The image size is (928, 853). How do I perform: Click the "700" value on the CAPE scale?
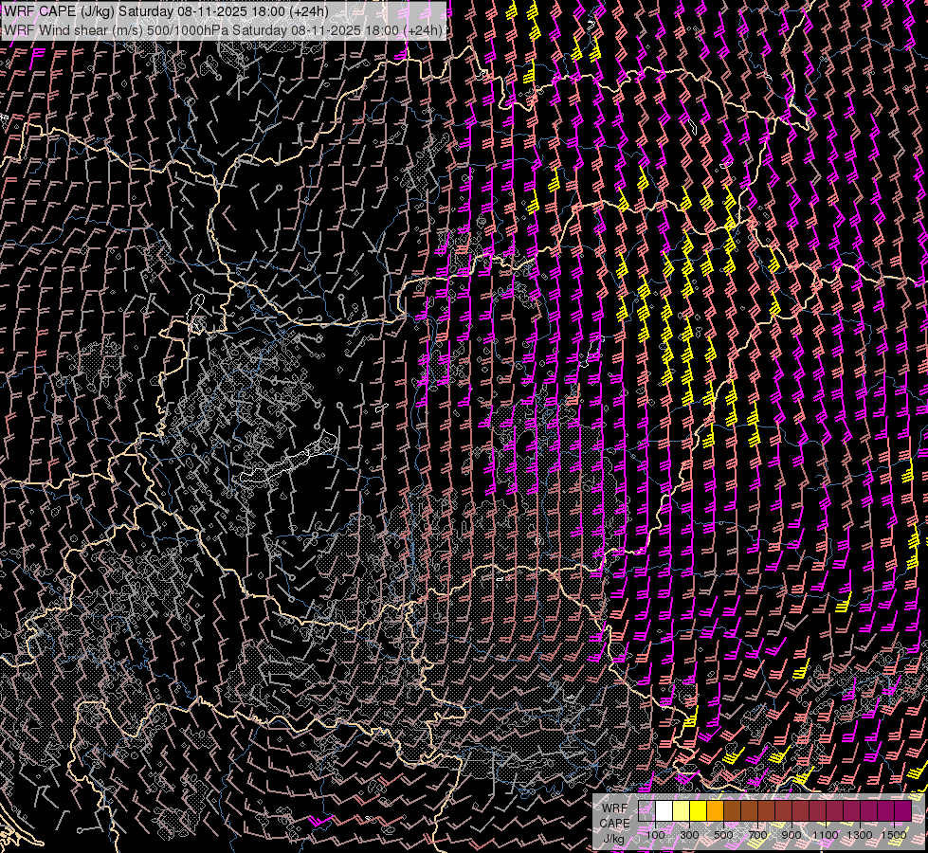[757, 834]
